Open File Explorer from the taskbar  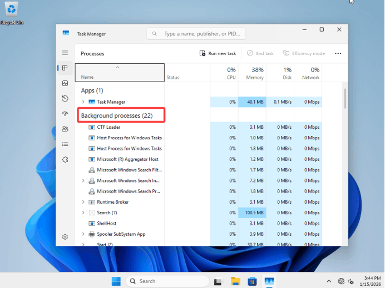click(x=235, y=281)
